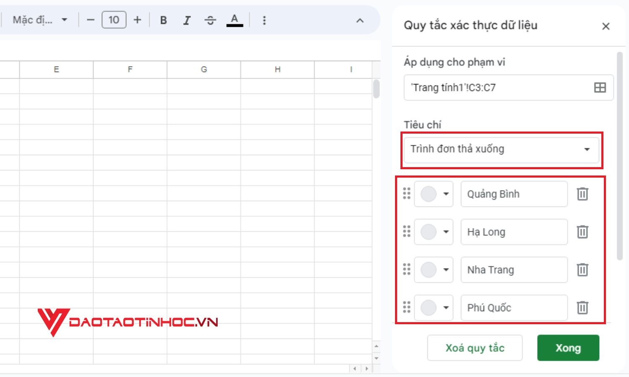Decrease font size with minus button
Screen dimensions: 629x377
(x=91, y=20)
